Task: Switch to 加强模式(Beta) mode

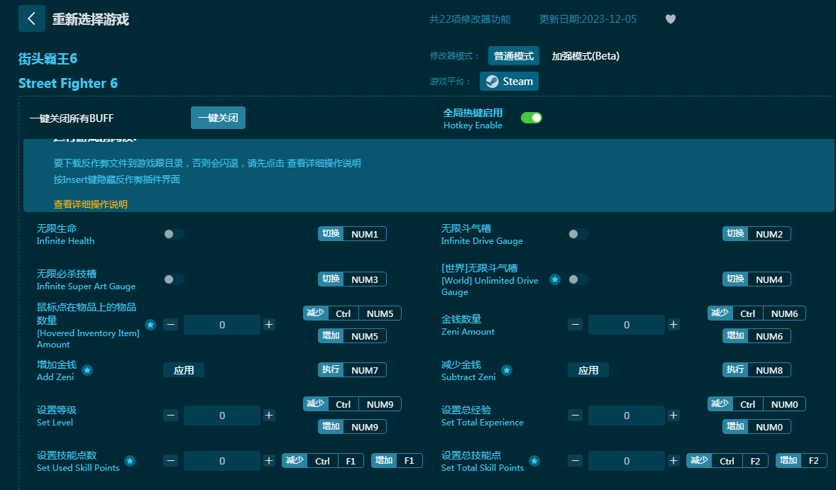Action: 585,56
